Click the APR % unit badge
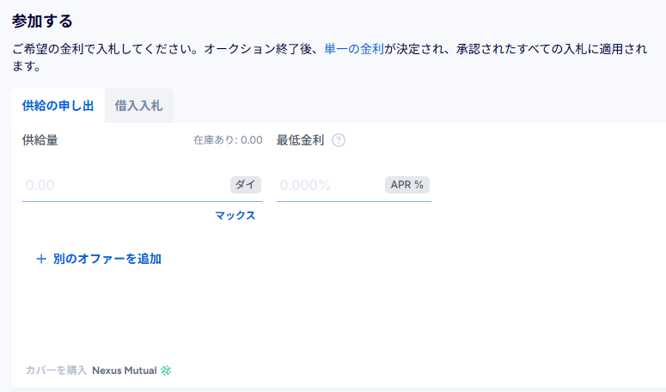The image size is (666, 392). [x=407, y=184]
